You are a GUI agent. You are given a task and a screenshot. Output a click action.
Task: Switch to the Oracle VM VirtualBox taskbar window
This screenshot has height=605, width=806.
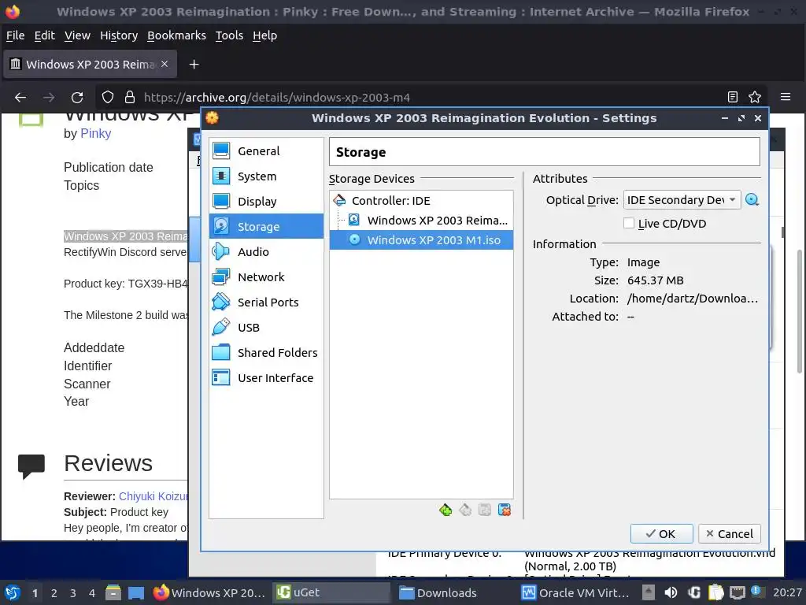pyautogui.click(x=577, y=592)
